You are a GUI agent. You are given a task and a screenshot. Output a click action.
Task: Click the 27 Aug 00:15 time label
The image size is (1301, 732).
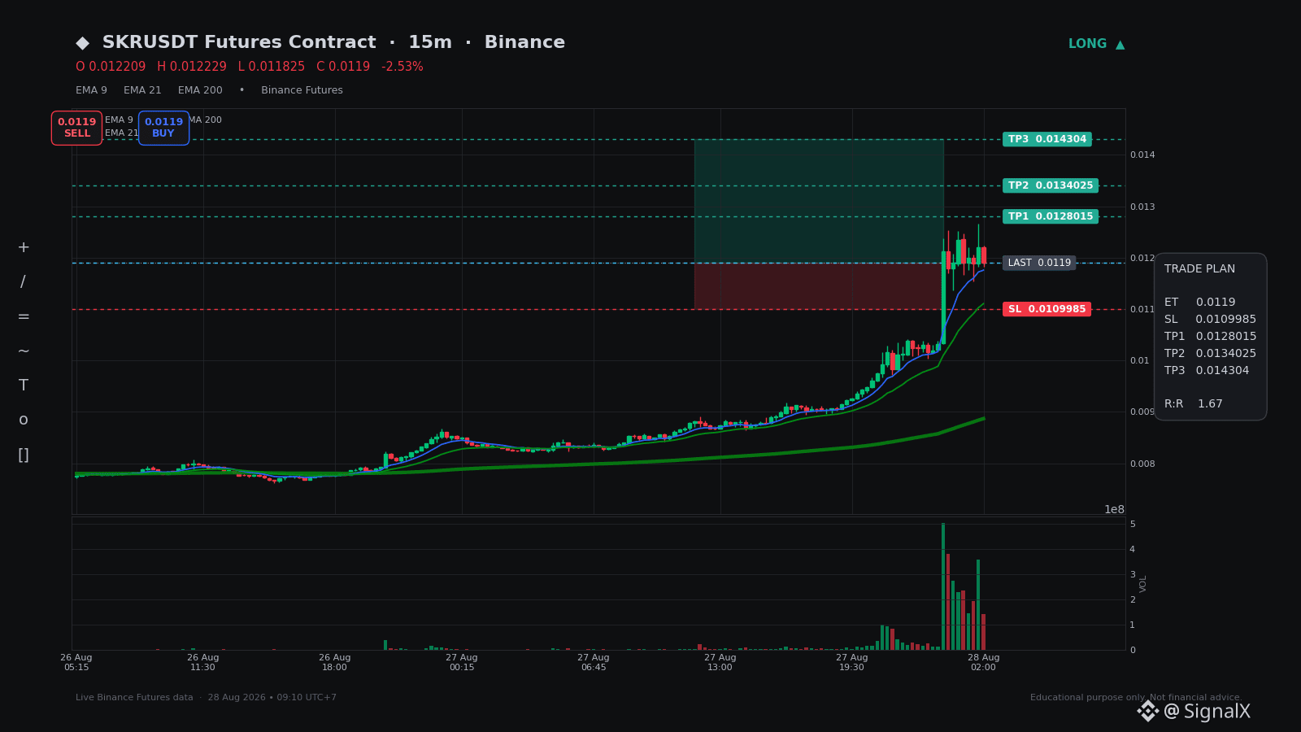[x=462, y=662]
